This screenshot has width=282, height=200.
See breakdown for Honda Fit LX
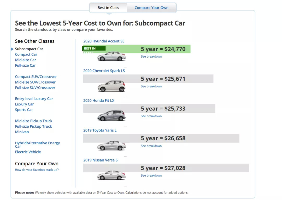pyautogui.click(x=151, y=116)
